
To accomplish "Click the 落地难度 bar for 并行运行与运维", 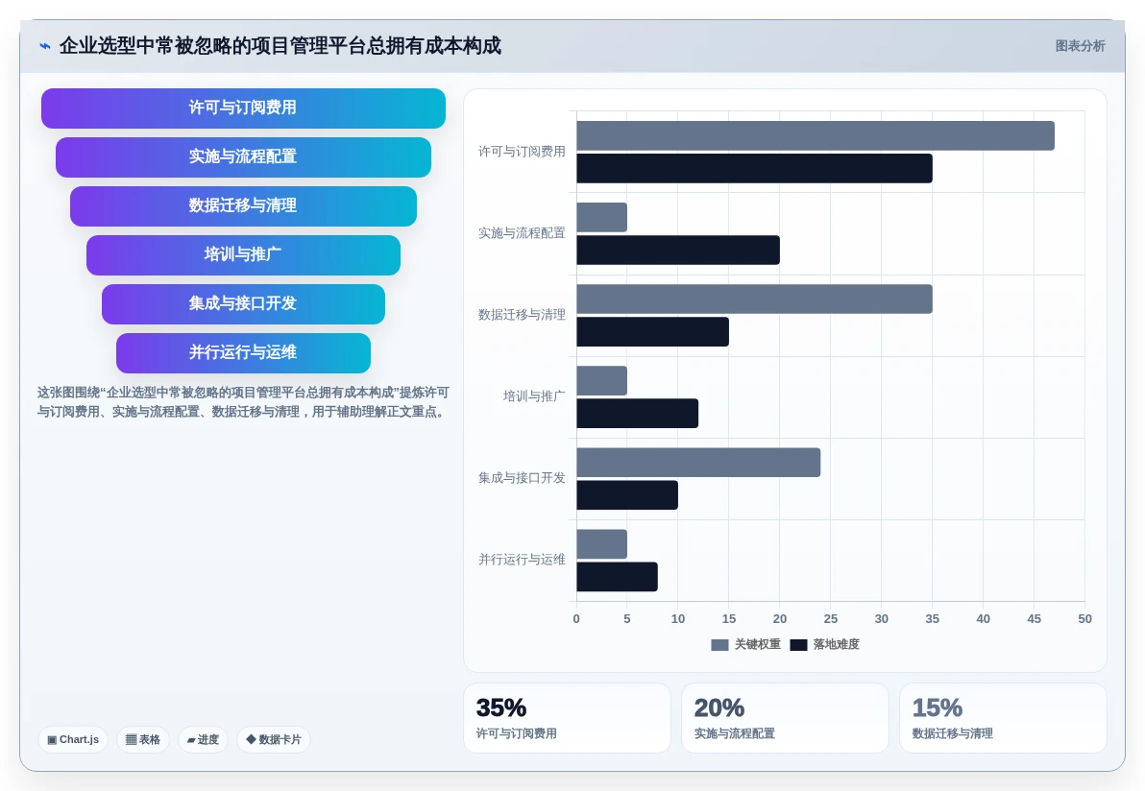I will point(617,577).
